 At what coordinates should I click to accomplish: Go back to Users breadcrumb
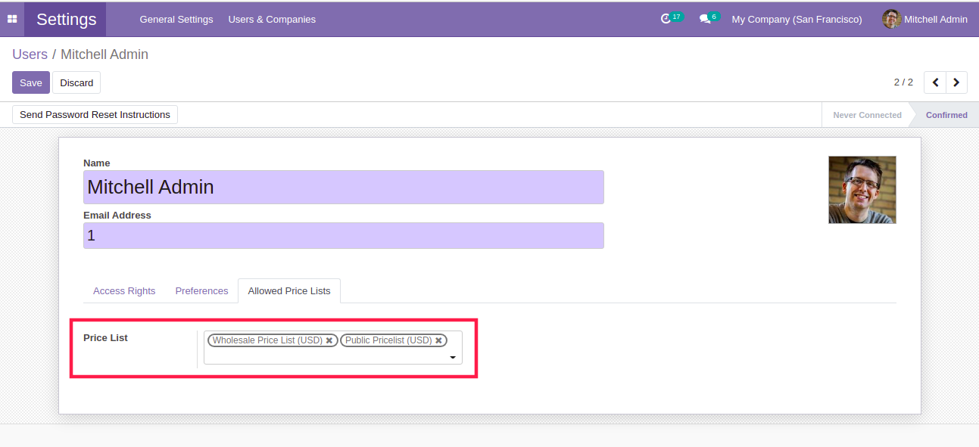pos(30,54)
